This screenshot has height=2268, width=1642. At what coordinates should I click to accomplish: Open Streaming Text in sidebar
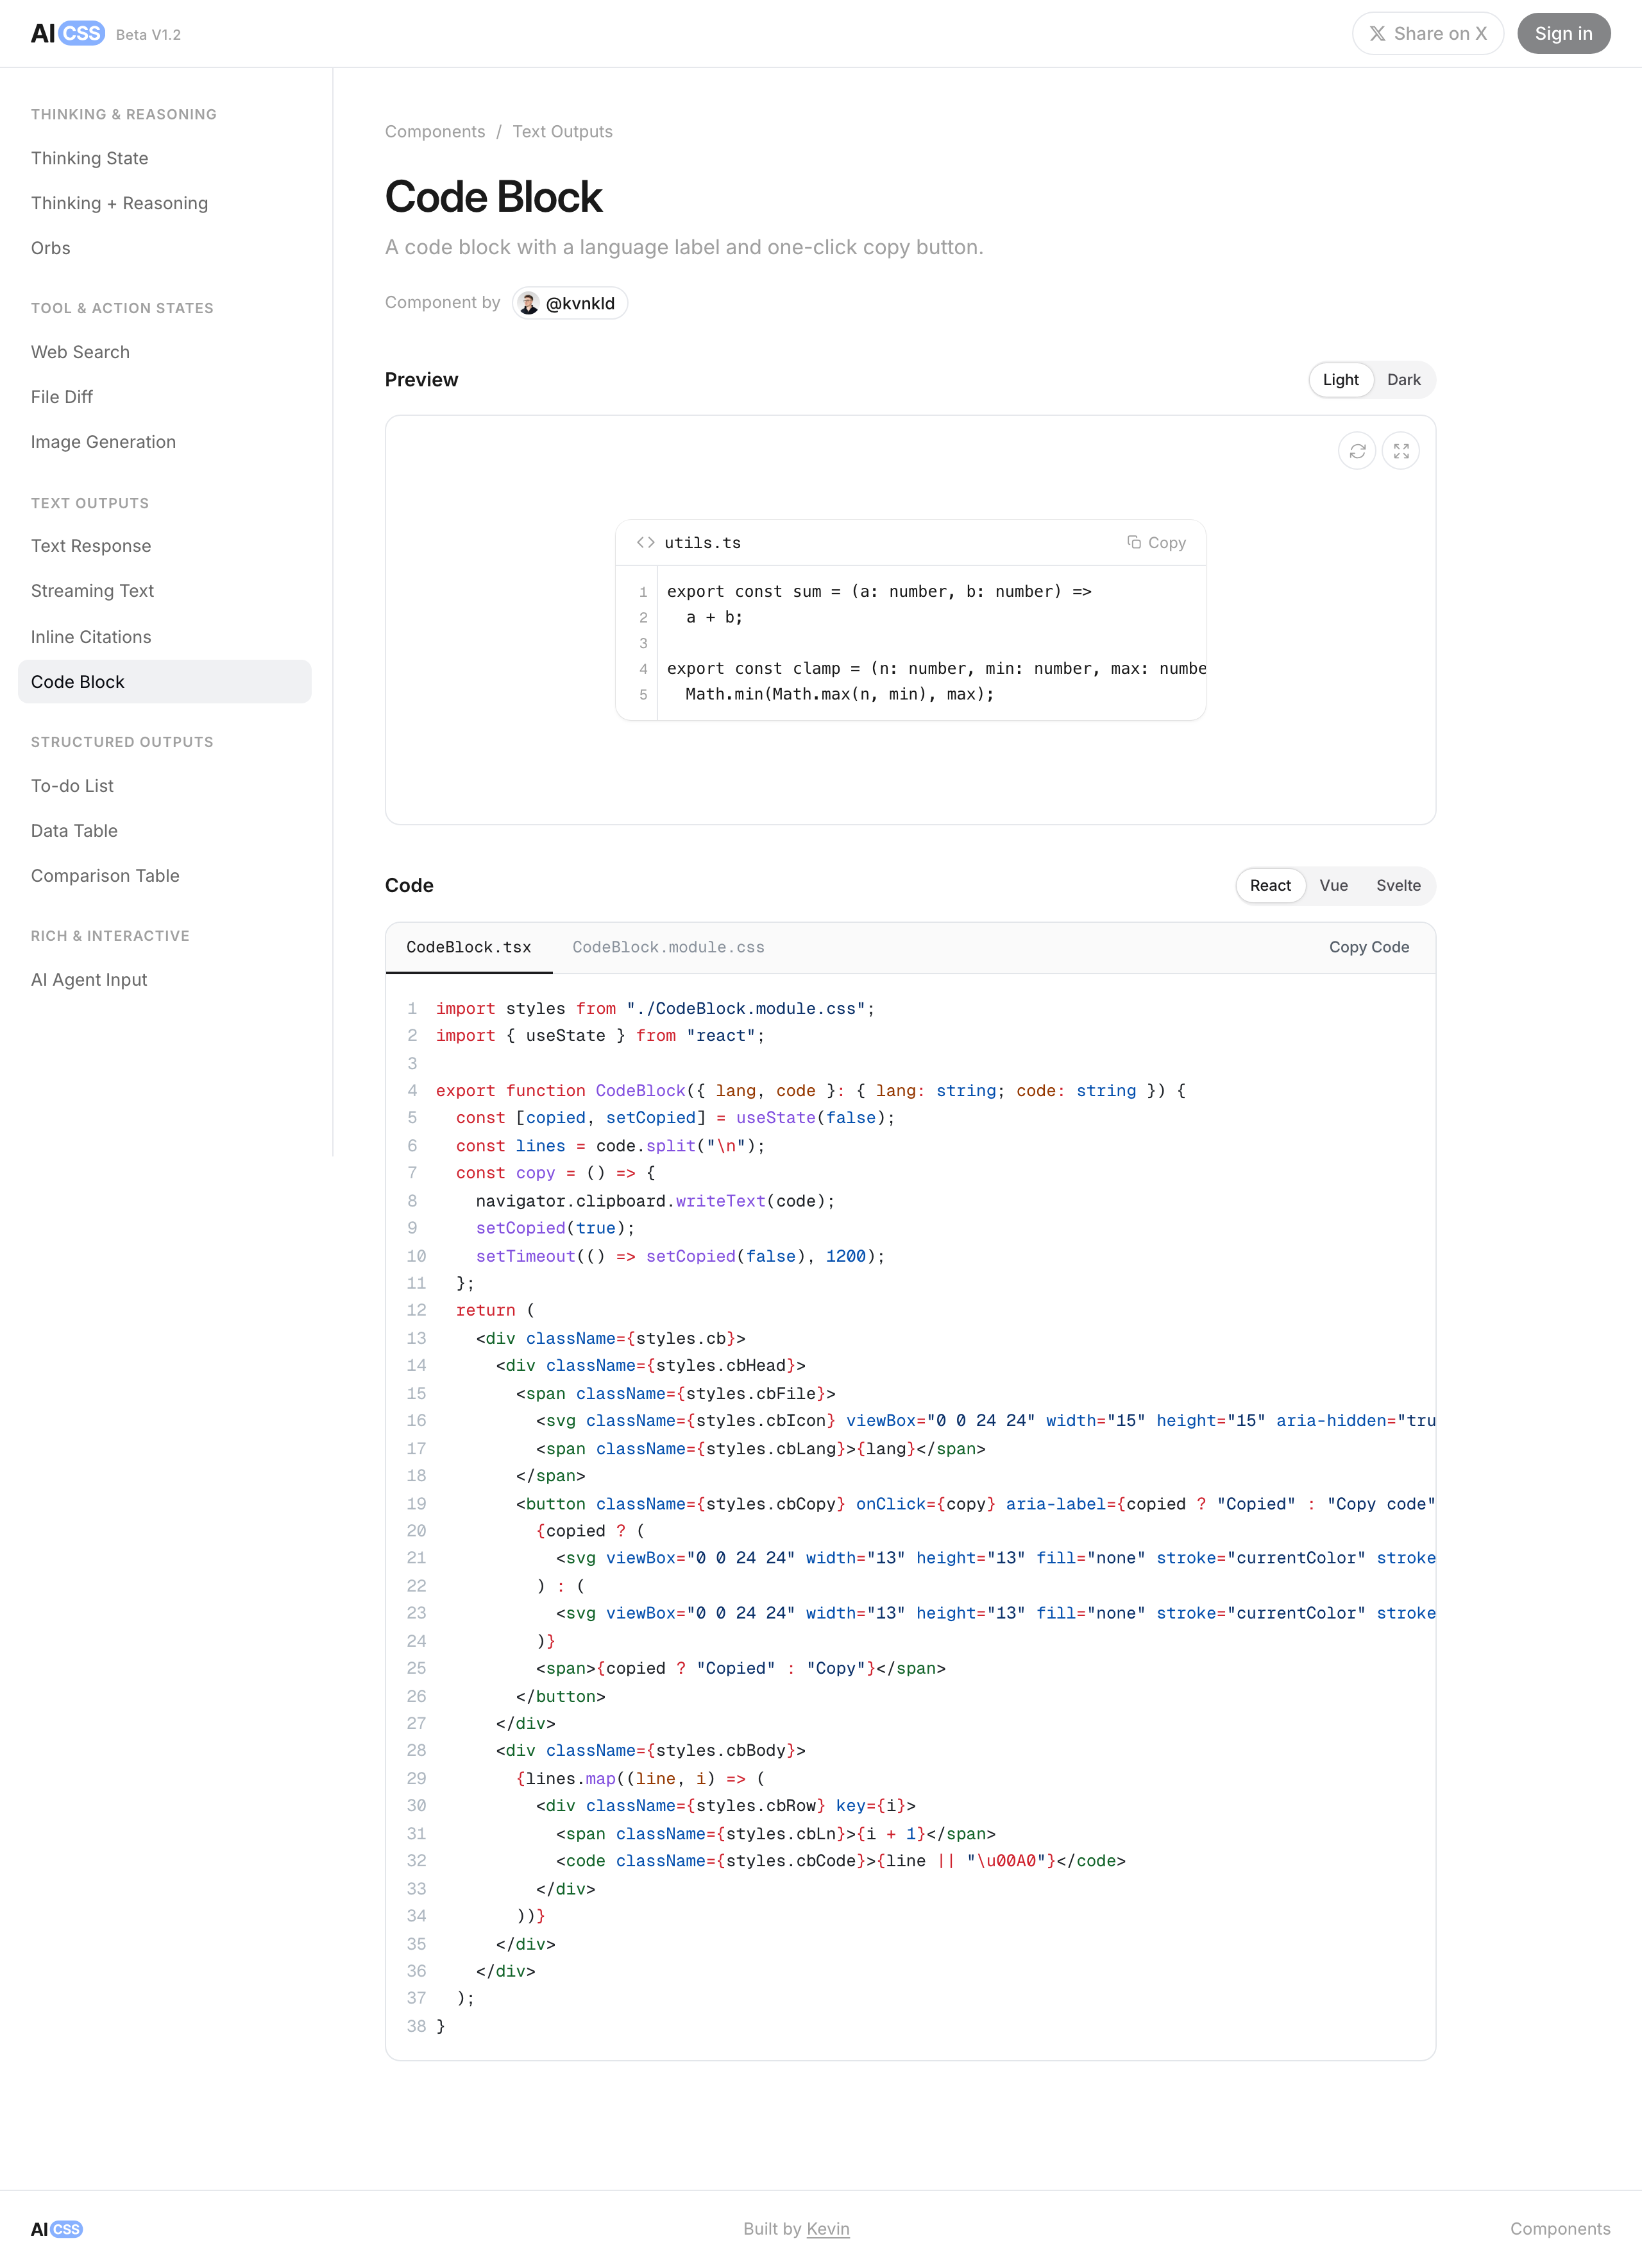165,591
